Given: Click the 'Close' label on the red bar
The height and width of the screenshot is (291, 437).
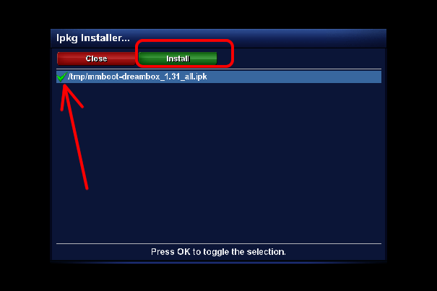Looking at the screenshot, I should [x=97, y=58].
